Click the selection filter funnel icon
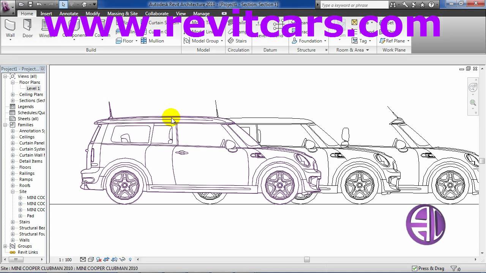This screenshot has height=273, width=486. [453, 268]
